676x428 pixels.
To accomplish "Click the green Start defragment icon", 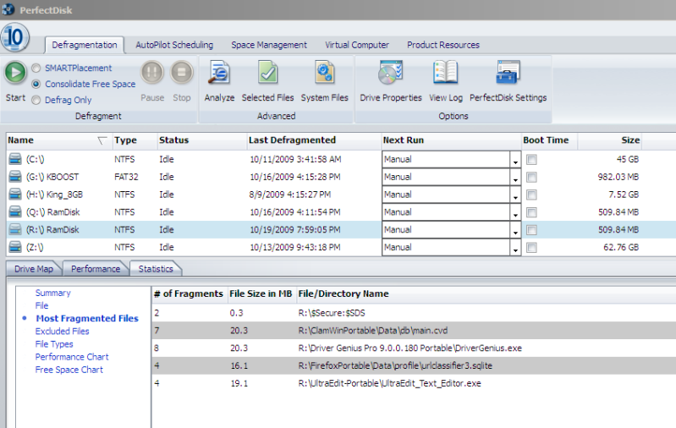I will (x=15, y=73).
